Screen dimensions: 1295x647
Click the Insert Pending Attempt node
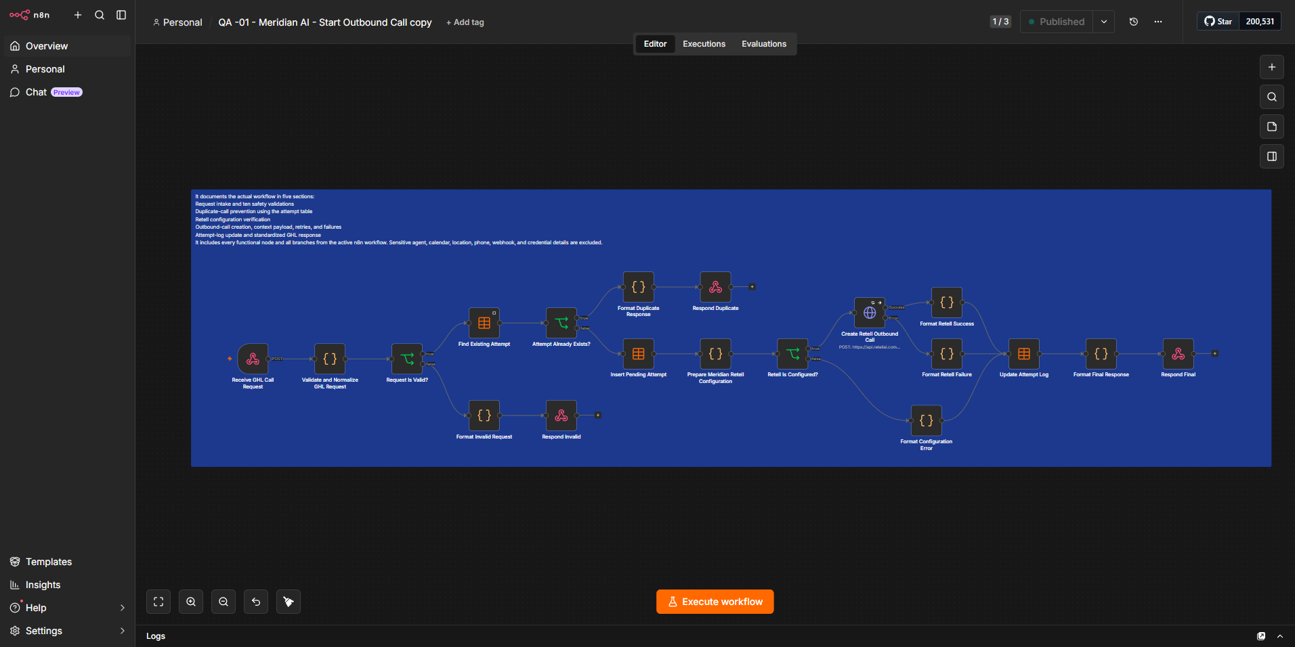(639, 353)
